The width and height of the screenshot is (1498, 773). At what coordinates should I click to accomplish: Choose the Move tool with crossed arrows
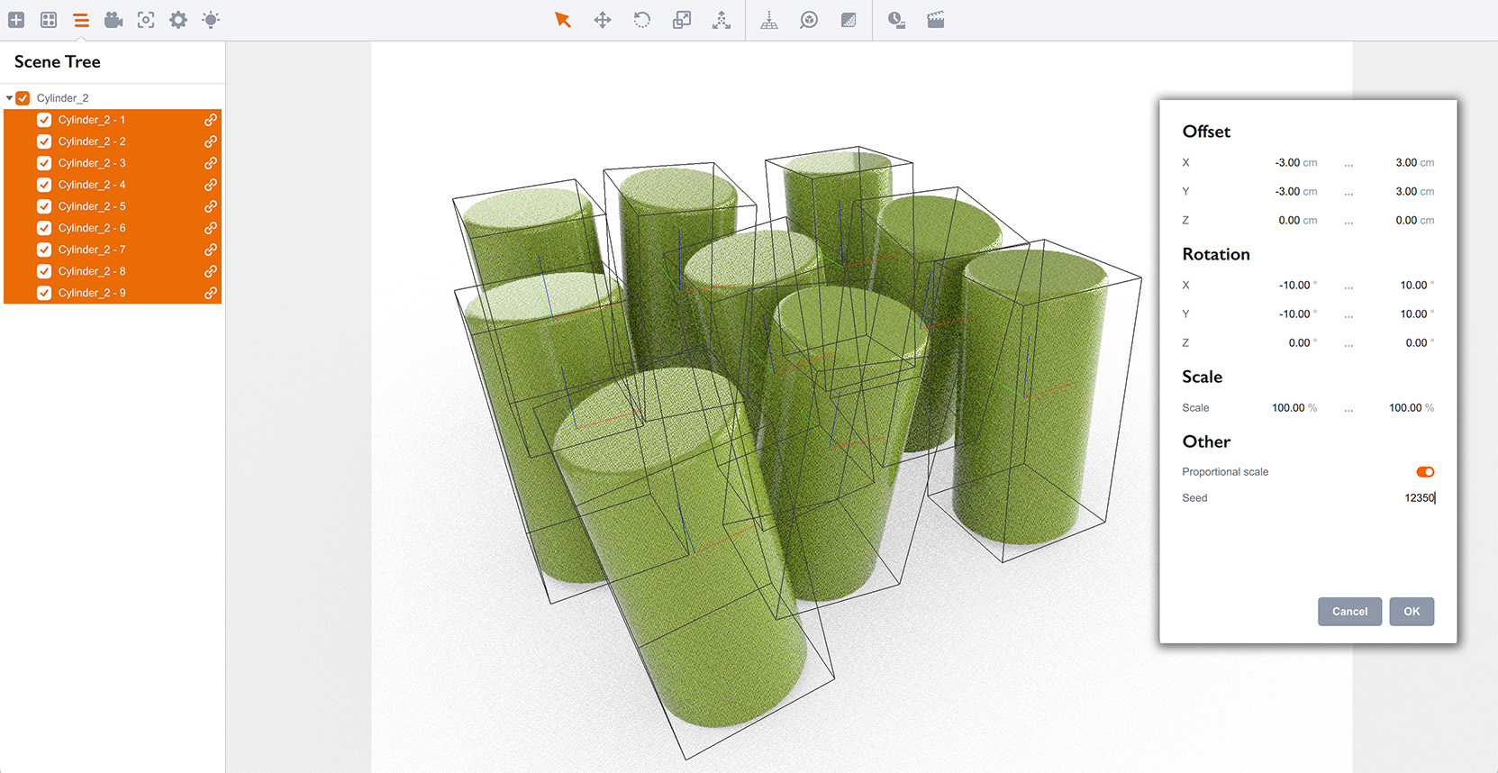(x=603, y=20)
